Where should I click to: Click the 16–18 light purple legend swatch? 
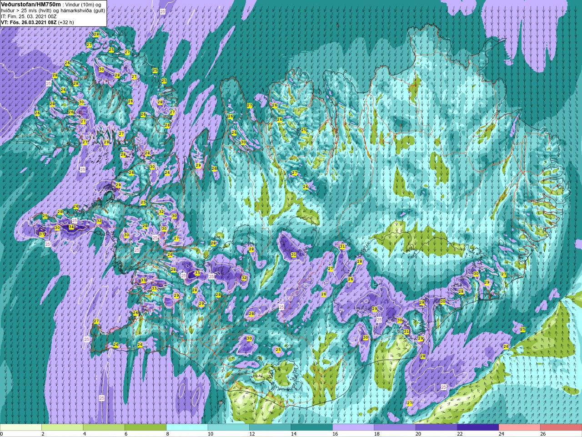pyautogui.click(x=353, y=427)
